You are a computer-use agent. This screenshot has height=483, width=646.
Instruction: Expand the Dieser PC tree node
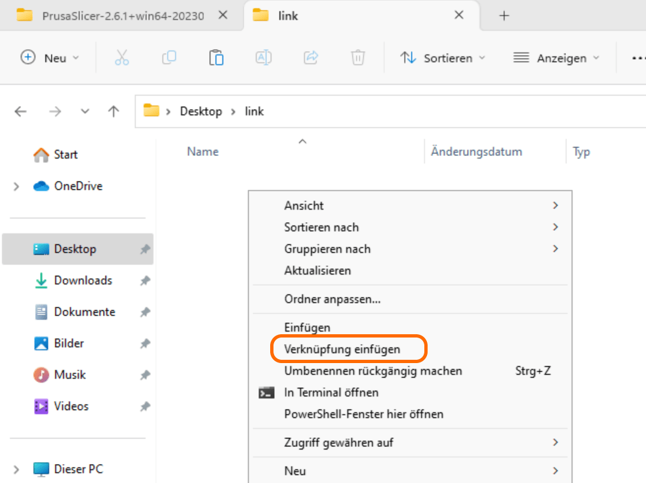point(16,469)
